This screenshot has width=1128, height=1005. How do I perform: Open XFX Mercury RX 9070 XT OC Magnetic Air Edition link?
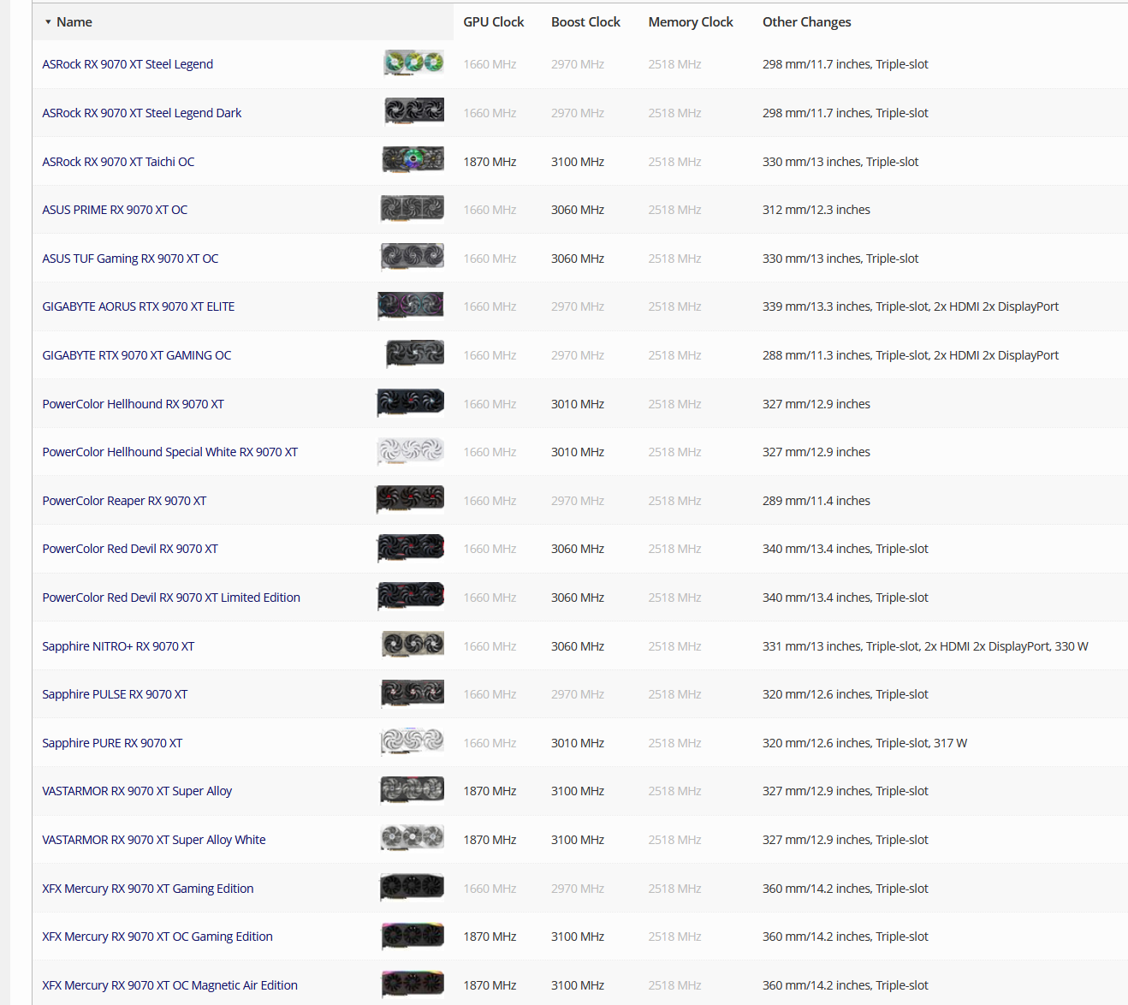point(170,985)
